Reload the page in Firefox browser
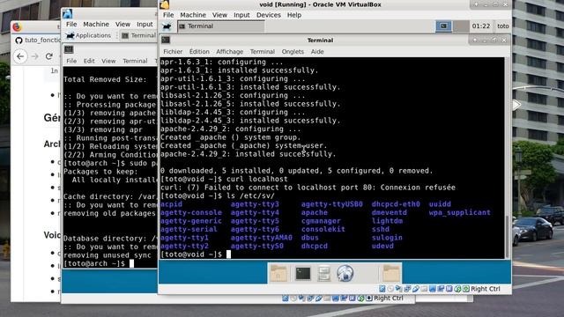Viewport: 564px width, 317px height. tap(49, 56)
